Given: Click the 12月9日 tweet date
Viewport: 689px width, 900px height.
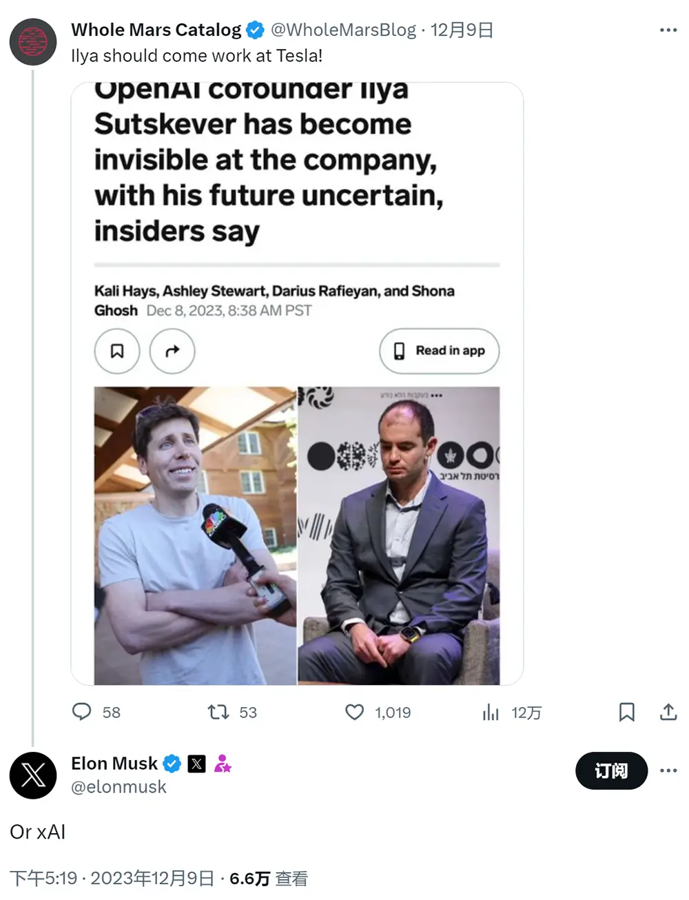Looking at the screenshot, I should [x=462, y=30].
